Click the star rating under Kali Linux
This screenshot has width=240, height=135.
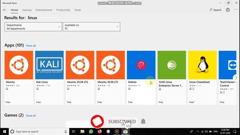point(41,85)
